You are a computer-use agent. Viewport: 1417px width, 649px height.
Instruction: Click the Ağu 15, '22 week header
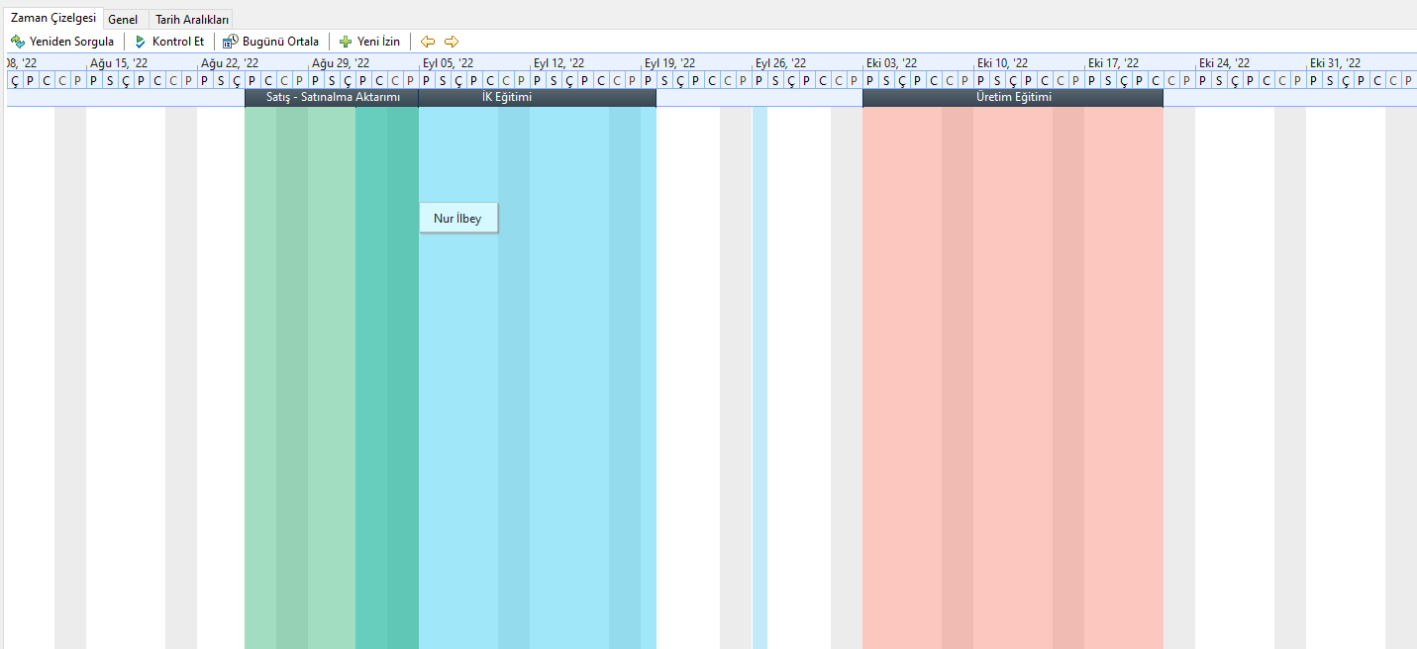pyautogui.click(x=119, y=63)
